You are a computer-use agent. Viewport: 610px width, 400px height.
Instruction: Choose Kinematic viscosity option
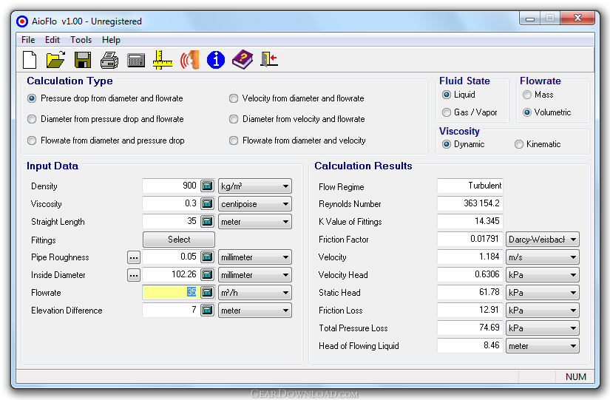click(x=538, y=144)
